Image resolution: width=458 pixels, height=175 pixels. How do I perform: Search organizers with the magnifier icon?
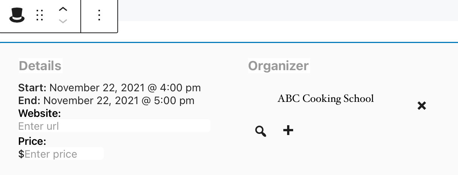(261, 131)
